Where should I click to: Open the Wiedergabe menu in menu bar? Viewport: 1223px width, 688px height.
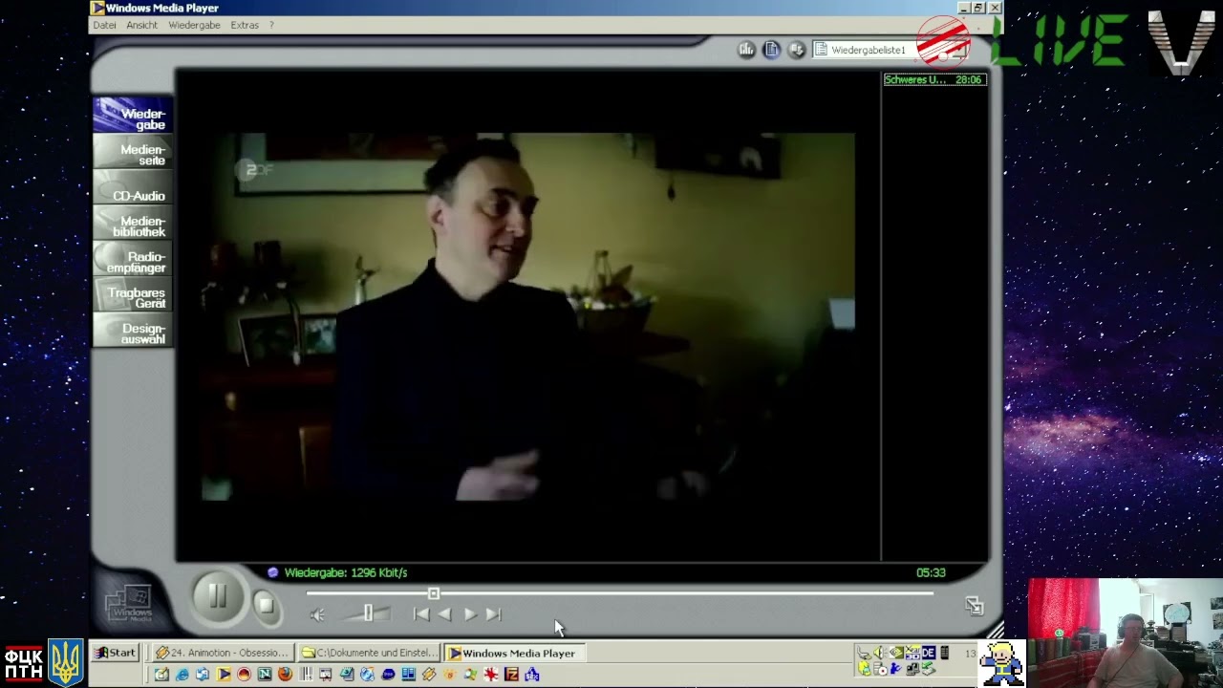click(194, 25)
